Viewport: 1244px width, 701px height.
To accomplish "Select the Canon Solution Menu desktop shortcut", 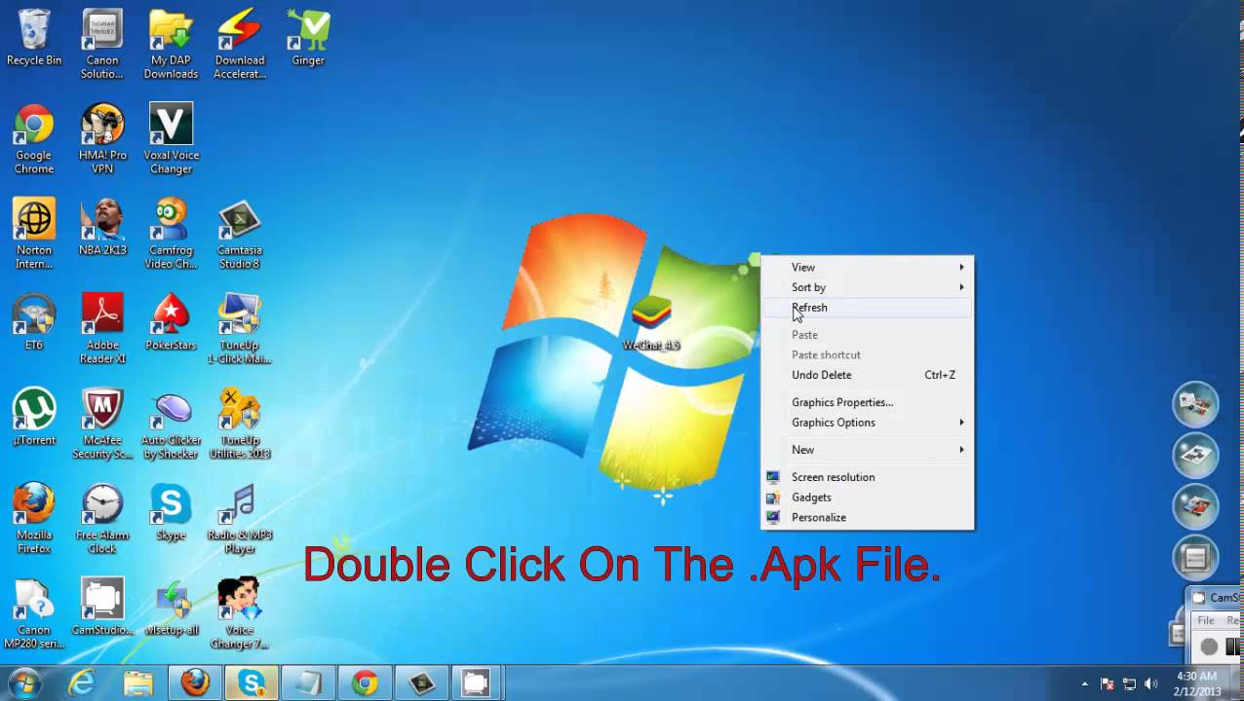I will click(102, 45).
